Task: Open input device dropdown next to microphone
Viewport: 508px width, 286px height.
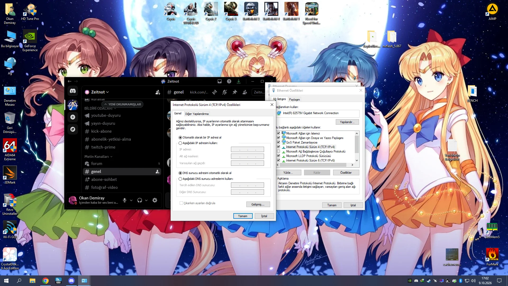Action: (131, 200)
